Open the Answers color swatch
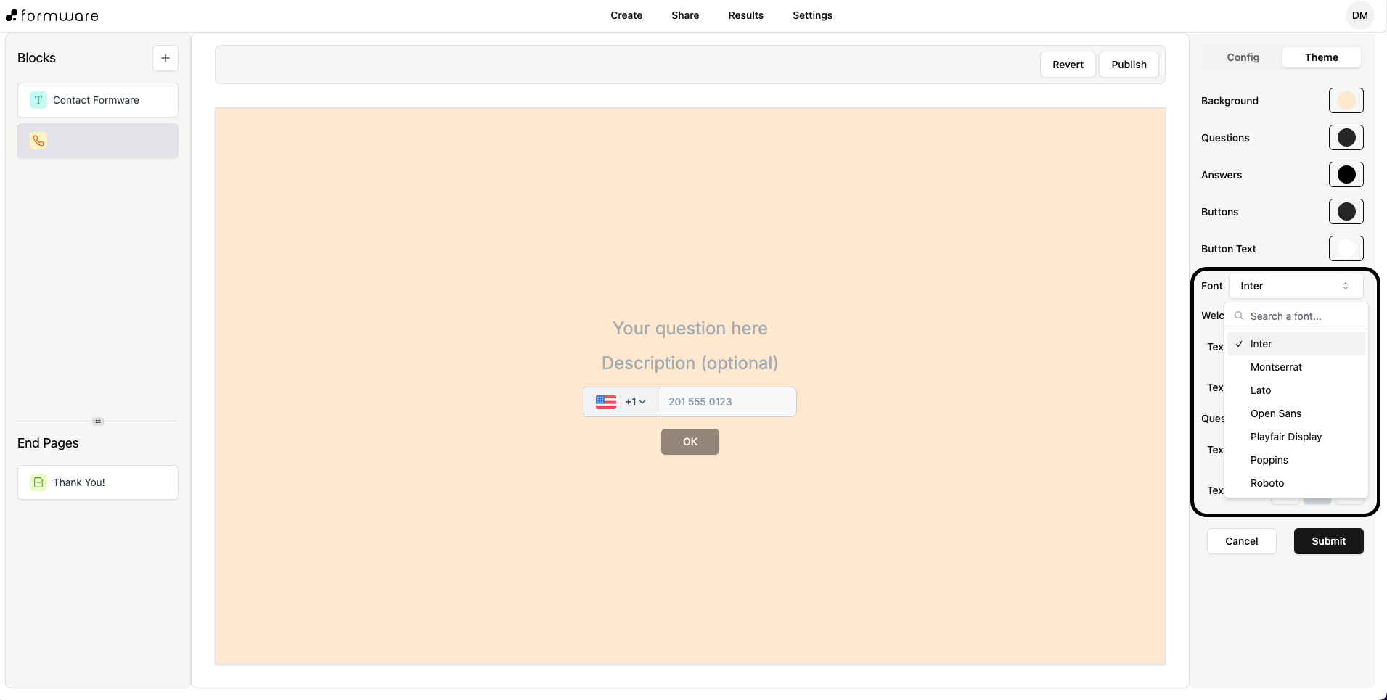 (x=1346, y=175)
